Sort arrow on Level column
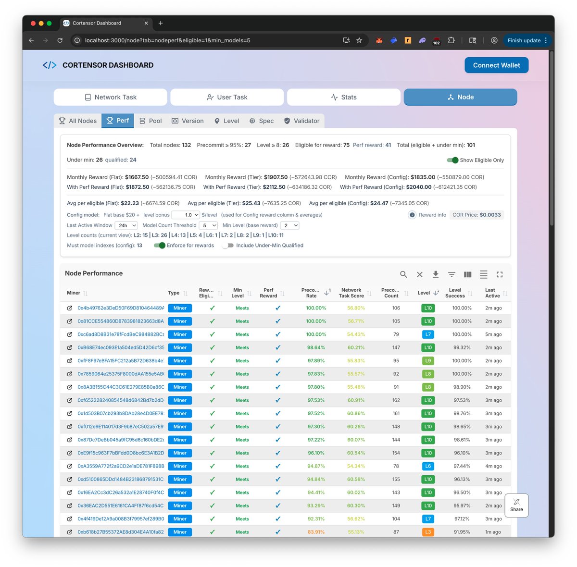577x567 pixels. click(x=436, y=293)
